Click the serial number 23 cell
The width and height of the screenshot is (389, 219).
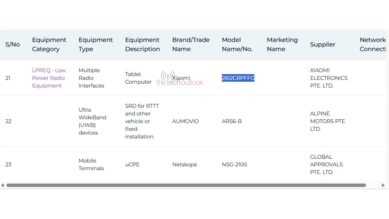pos(8,164)
